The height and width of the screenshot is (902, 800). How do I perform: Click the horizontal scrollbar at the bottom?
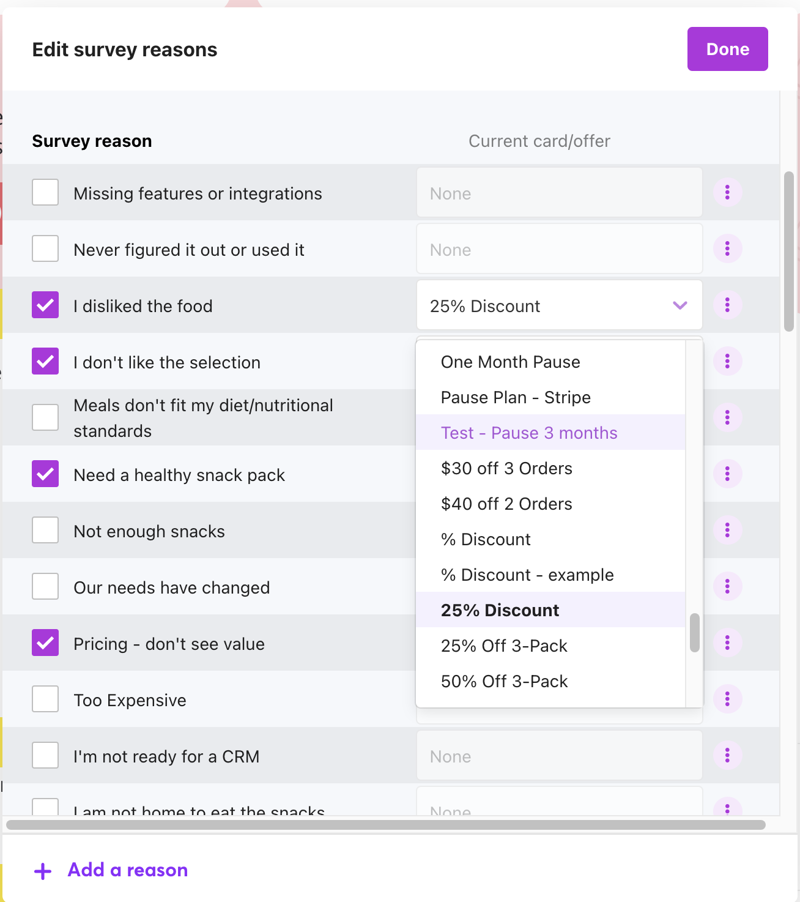pyautogui.click(x=385, y=825)
